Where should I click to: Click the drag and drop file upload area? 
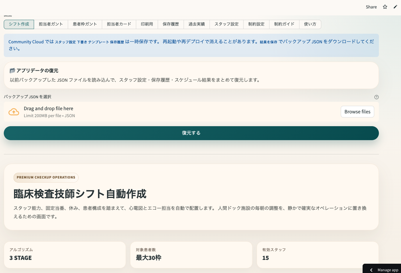coord(175,111)
